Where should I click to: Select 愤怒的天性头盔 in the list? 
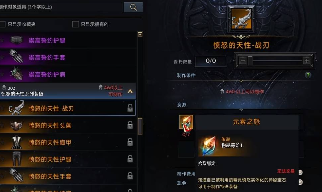click(x=68, y=125)
